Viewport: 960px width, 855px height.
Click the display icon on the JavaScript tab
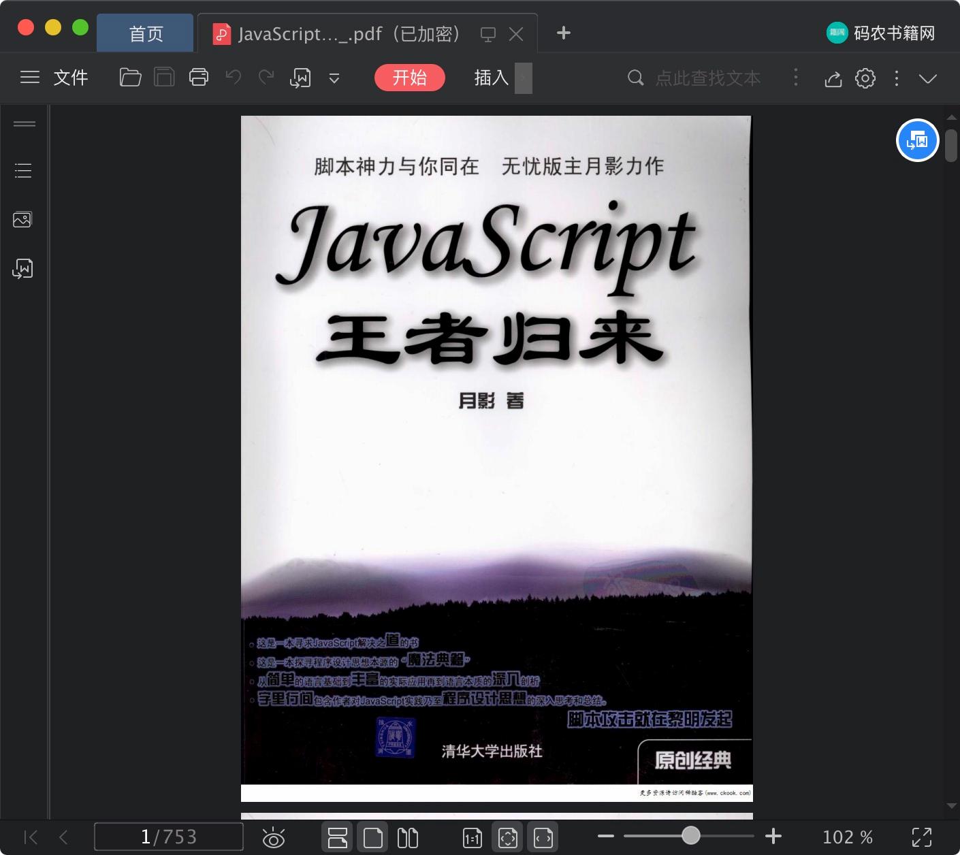point(488,34)
